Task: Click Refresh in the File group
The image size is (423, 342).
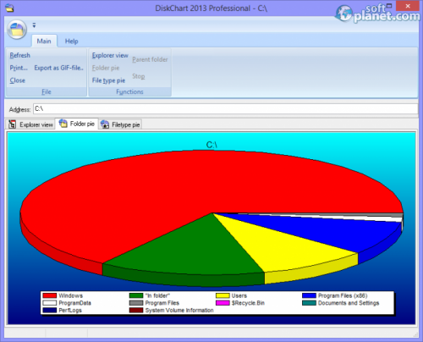Action: tap(19, 55)
